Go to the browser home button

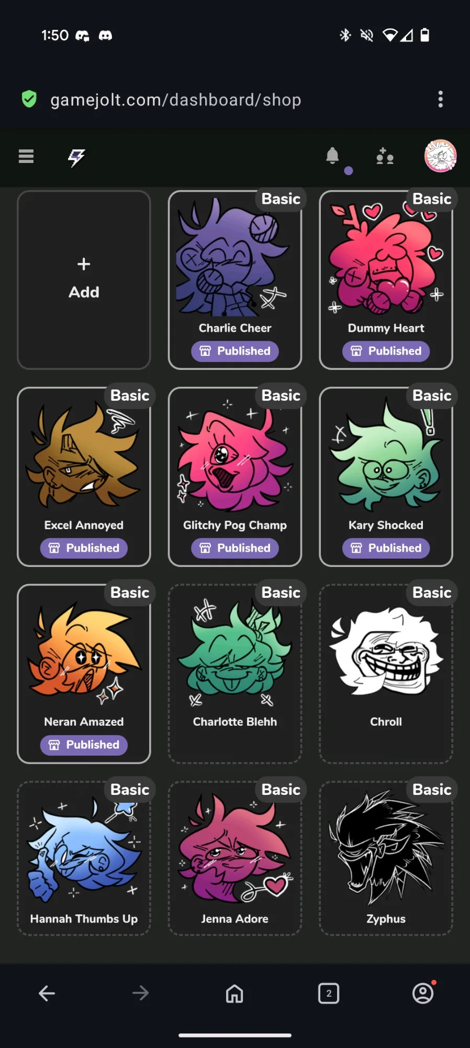click(234, 993)
